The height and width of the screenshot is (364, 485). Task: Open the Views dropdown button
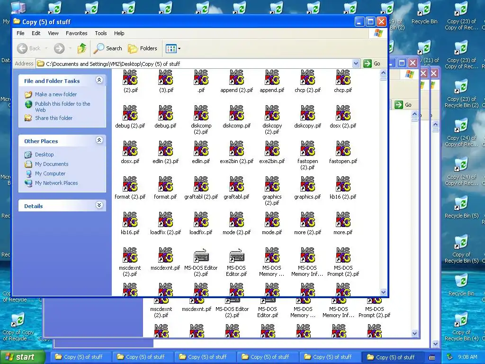[x=173, y=48]
